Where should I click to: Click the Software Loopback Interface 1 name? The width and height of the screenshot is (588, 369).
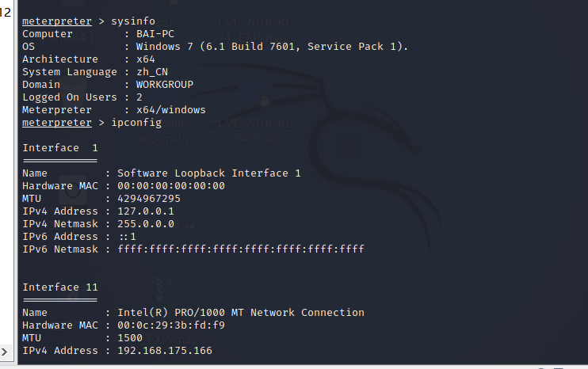pos(209,173)
